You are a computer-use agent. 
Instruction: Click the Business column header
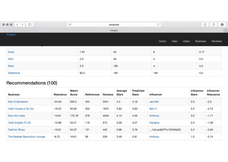(14, 94)
